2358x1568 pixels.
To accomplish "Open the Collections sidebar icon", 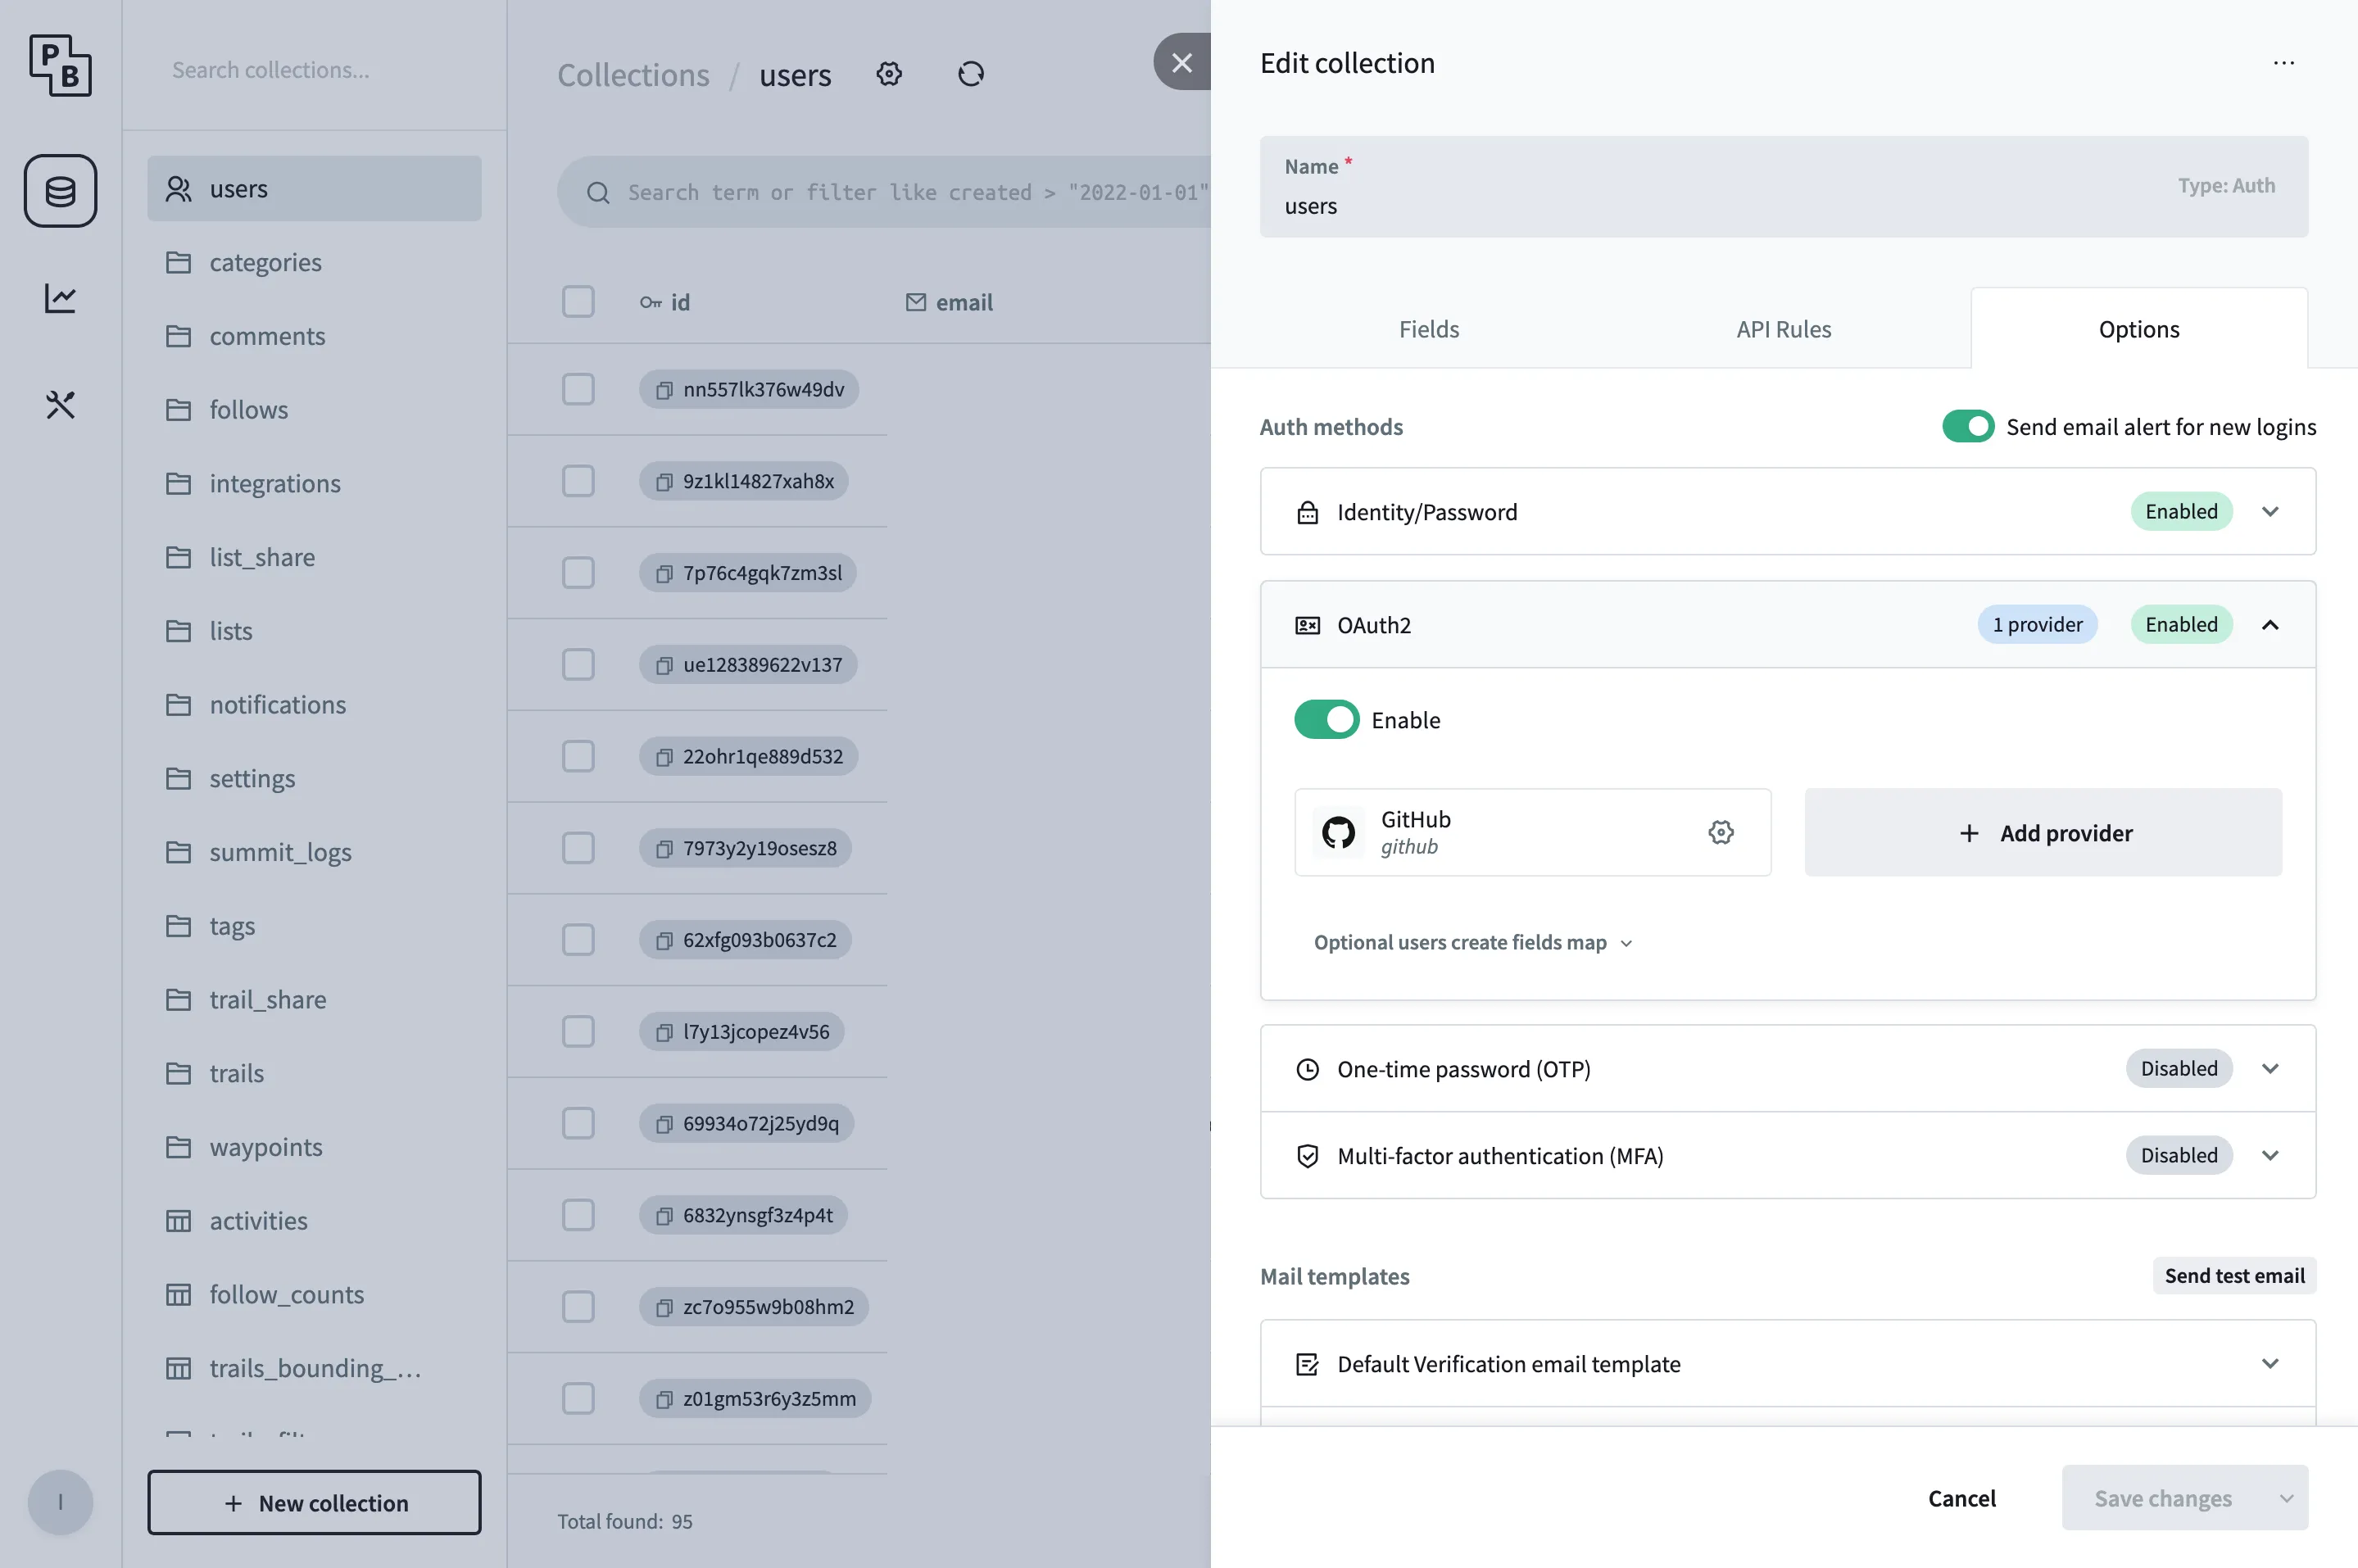I will 60,190.
